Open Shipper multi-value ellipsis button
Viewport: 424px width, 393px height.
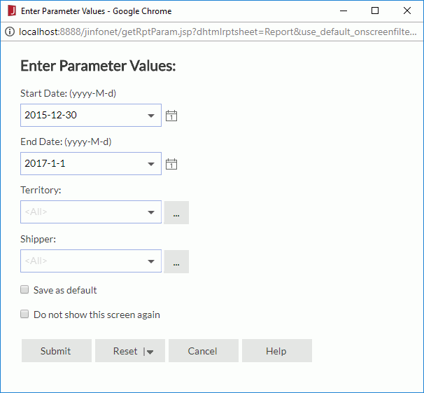pyautogui.click(x=176, y=261)
